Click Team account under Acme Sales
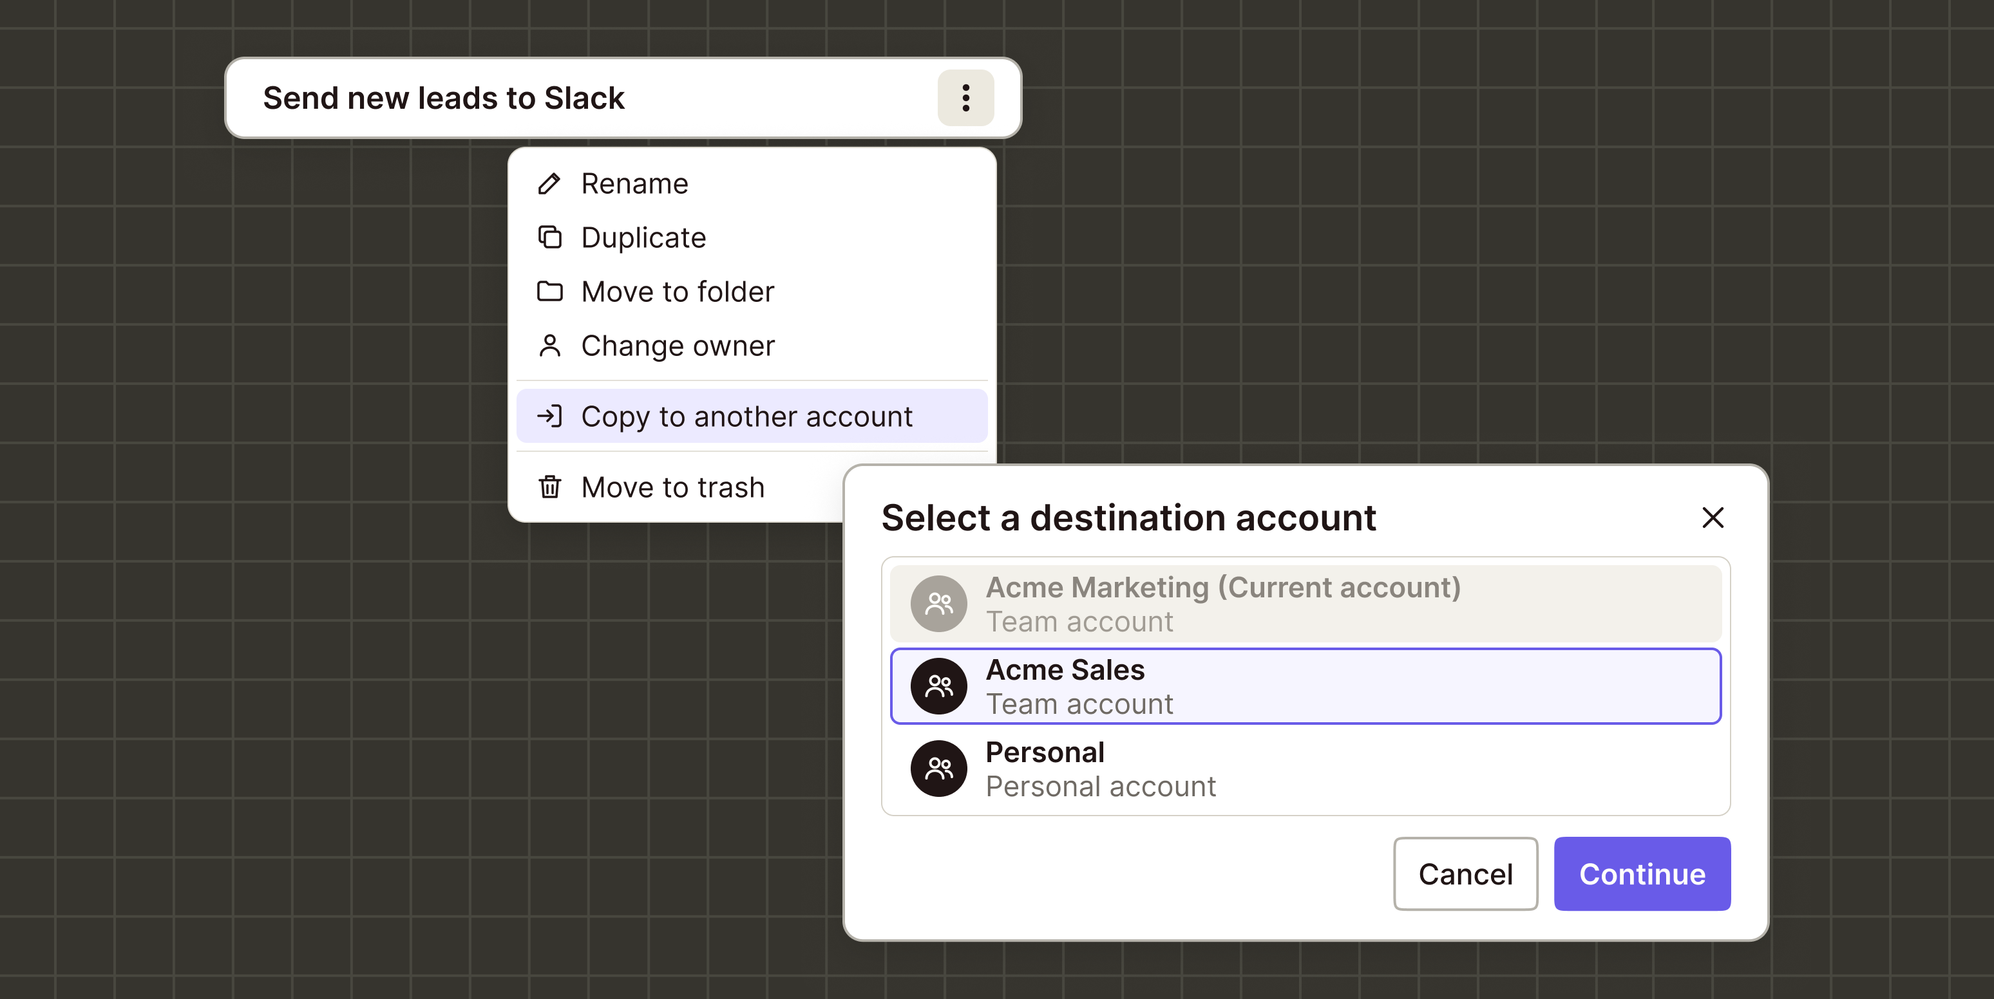The image size is (1994, 999). point(1079,704)
